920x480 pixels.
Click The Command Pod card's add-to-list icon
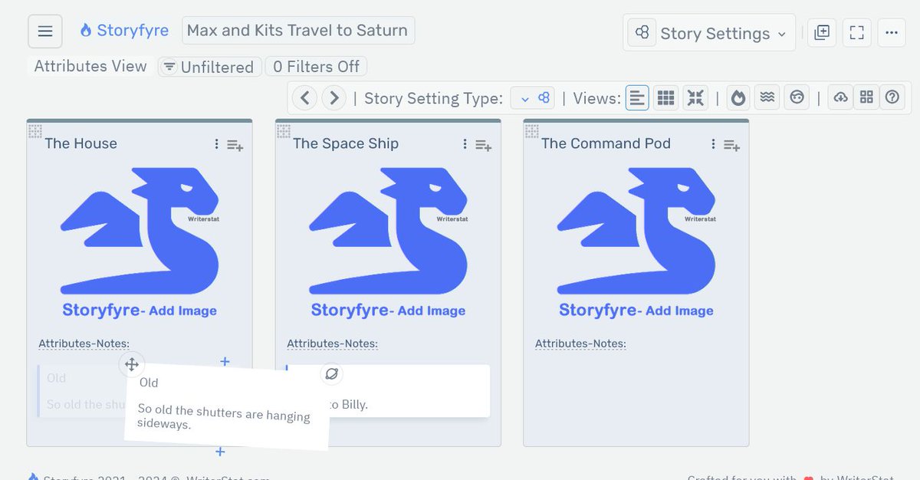[x=732, y=145]
